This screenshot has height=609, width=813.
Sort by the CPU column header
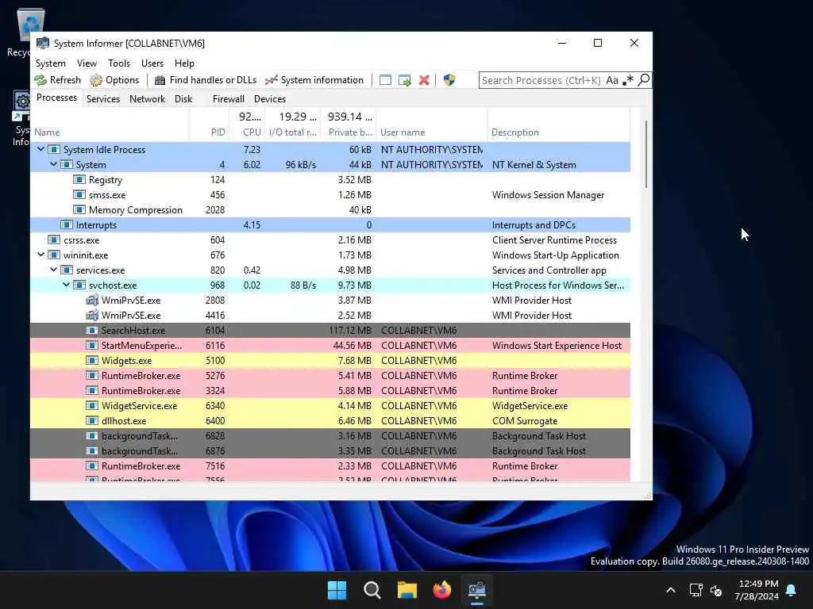(x=248, y=124)
